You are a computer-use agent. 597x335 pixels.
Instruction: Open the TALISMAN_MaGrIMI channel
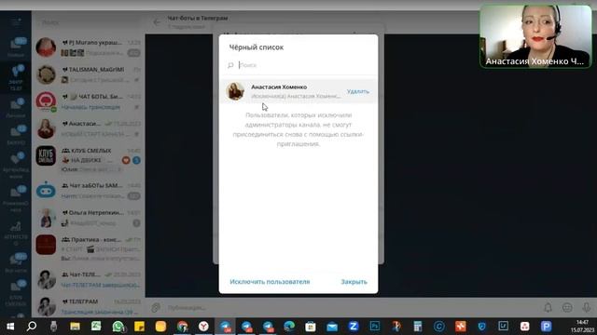[89, 74]
